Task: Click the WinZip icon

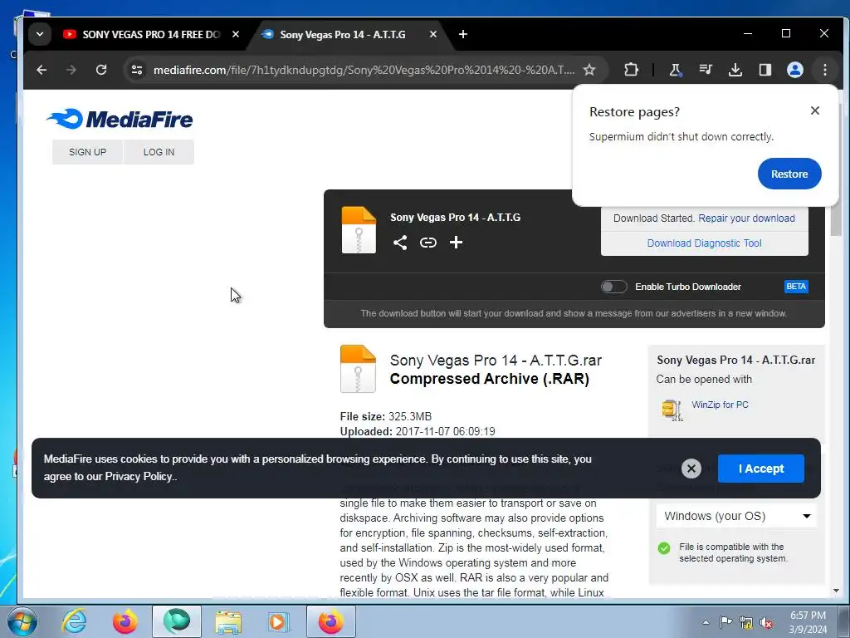Action: (x=672, y=410)
